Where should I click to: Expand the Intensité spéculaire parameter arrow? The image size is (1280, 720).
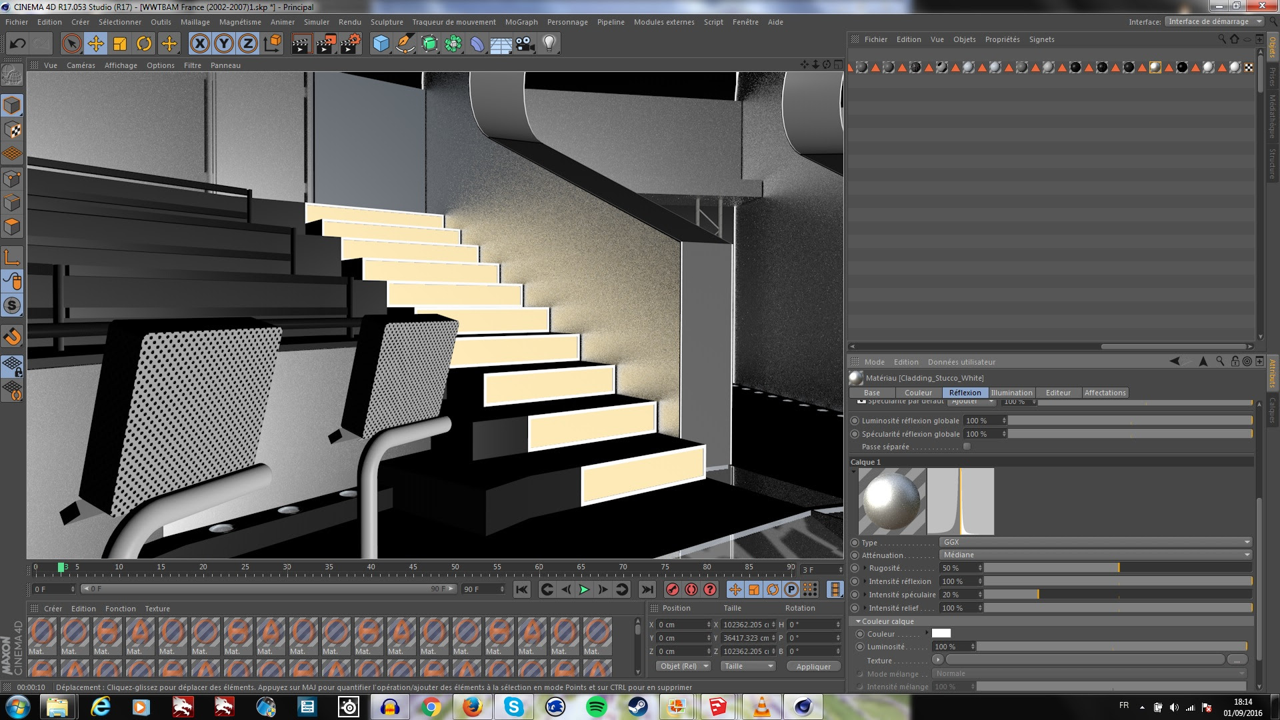(865, 595)
